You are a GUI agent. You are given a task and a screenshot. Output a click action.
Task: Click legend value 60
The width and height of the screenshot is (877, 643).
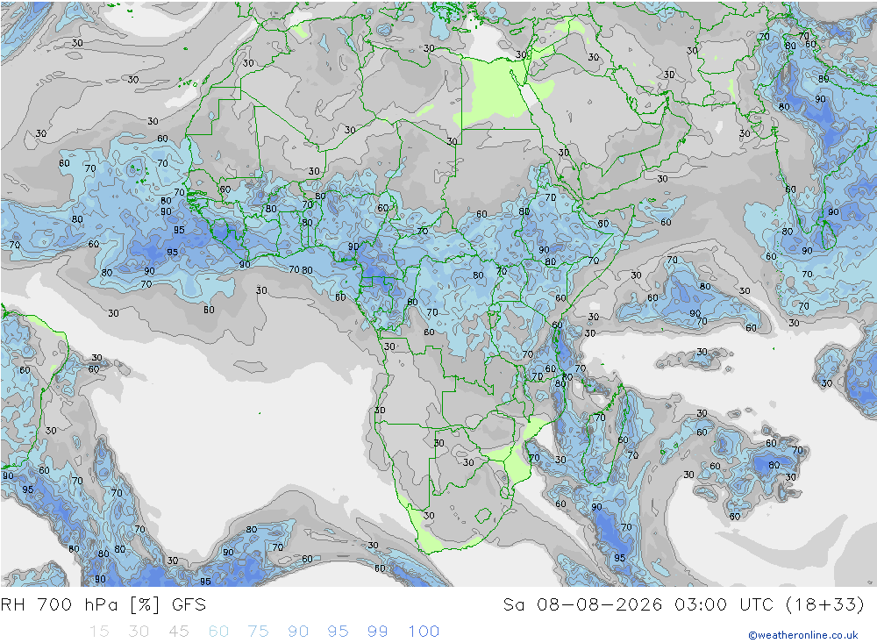point(218,632)
